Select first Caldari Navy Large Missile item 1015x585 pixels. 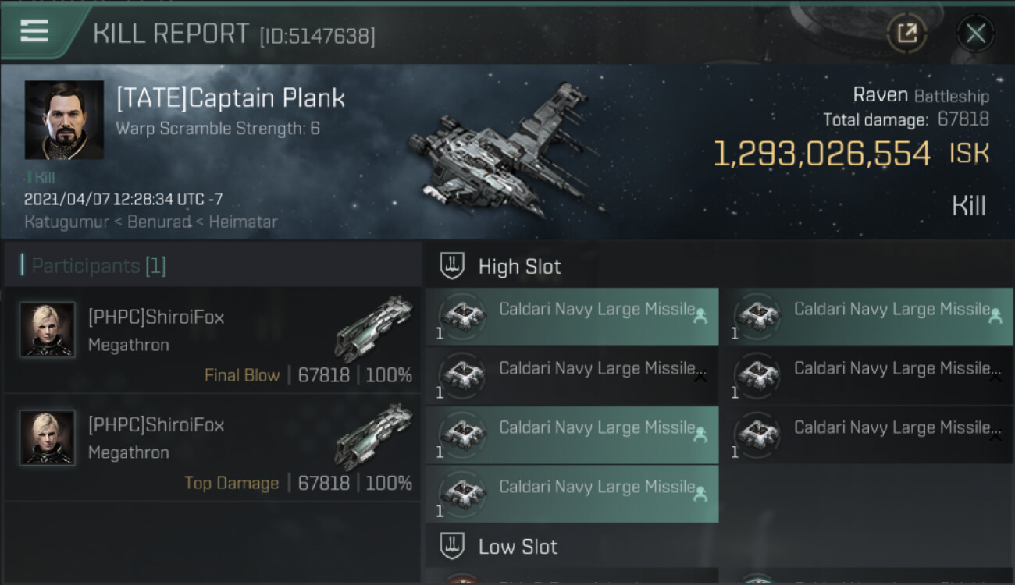[572, 316]
